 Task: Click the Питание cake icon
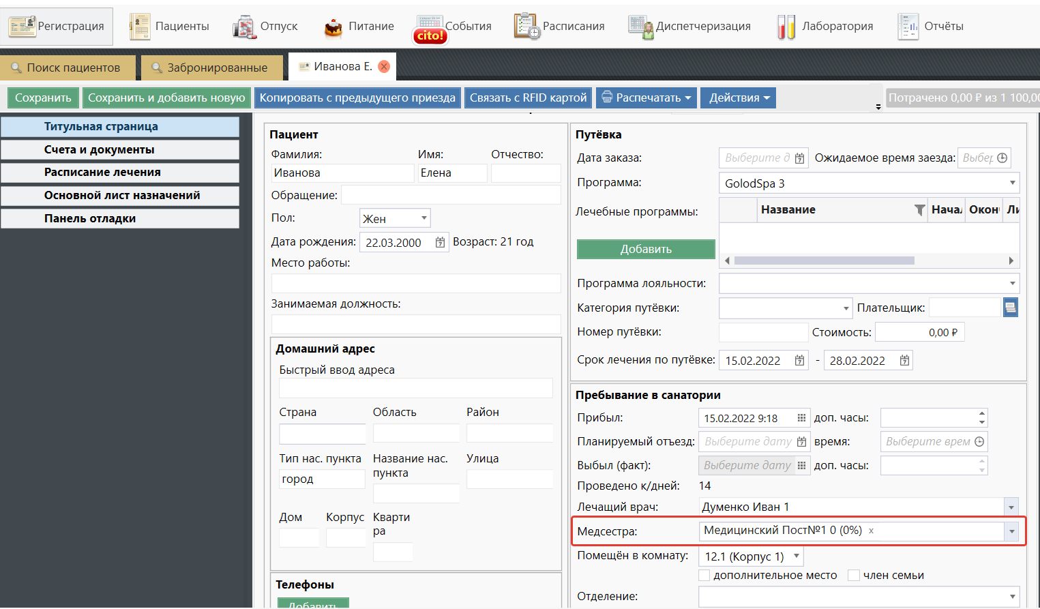[x=333, y=27]
